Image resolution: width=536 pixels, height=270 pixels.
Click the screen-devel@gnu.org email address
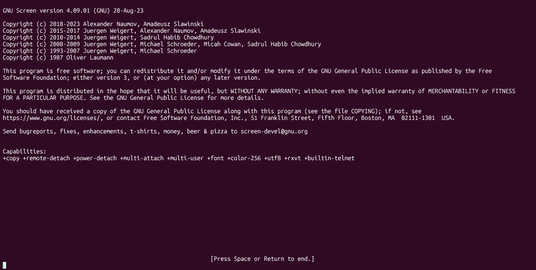274,131
